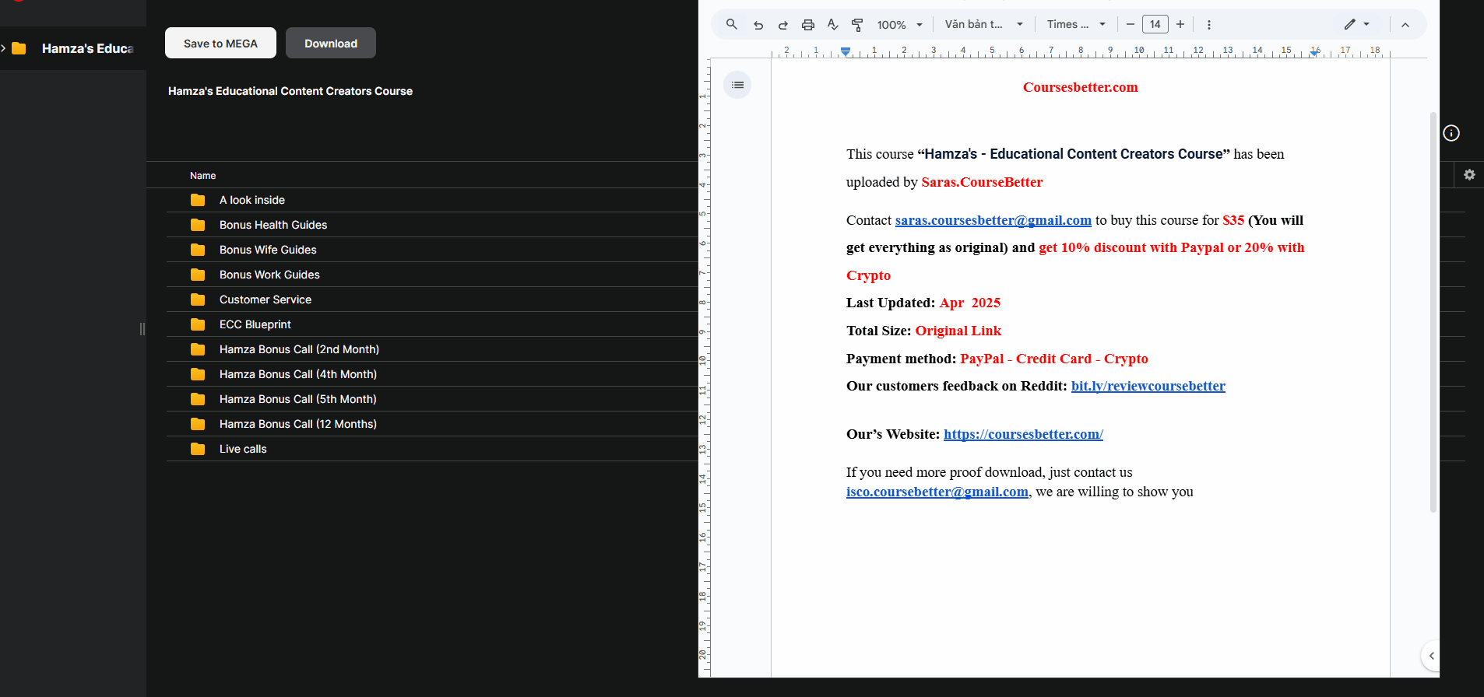Click the info icon in MEGA window

coord(1451,133)
